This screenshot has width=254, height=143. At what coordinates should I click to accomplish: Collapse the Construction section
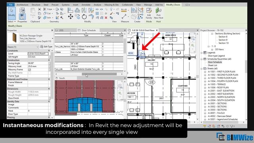[x=49, y=60]
